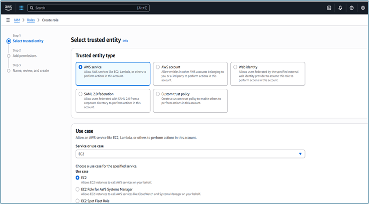The width and height of the screenshot is (369, 204).
Task: Focus the AWS search field
Action: [x=88, y=8]
